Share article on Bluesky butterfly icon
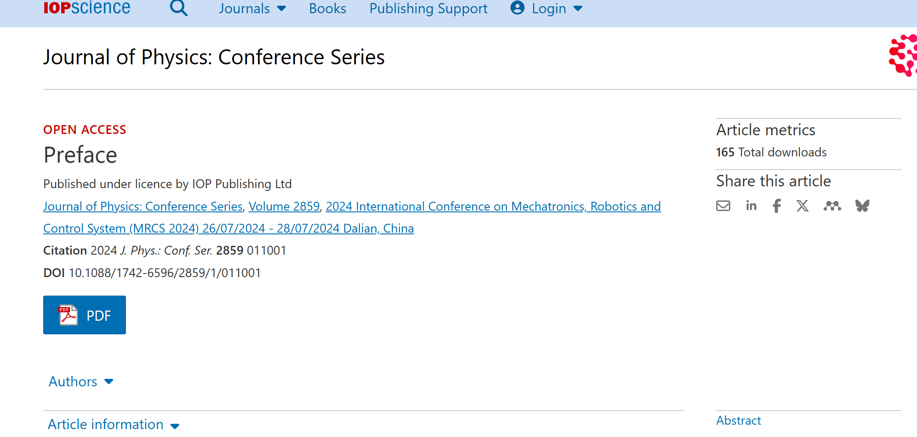This screenshot has height=437, width=917. coord(862,206)
